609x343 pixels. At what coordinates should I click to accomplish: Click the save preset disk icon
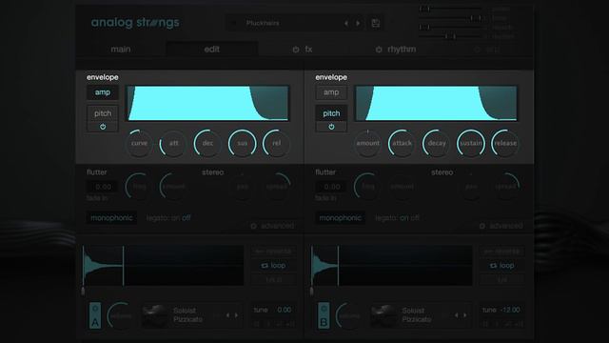pyautogui.click(x=376, y=23)
